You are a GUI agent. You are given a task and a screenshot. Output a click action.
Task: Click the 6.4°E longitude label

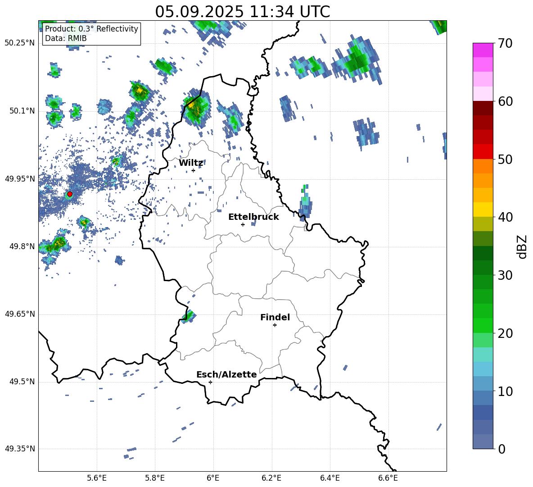point(330,478)
